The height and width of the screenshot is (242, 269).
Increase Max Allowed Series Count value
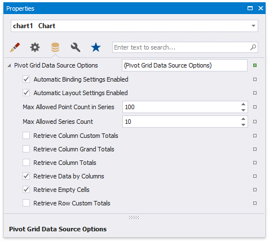point(243,119)
